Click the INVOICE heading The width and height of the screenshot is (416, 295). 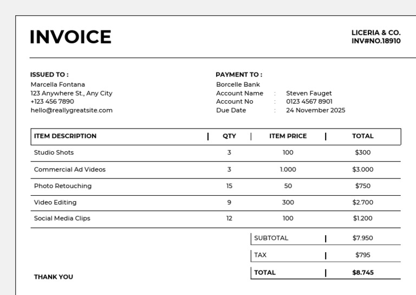click(70, 37)
